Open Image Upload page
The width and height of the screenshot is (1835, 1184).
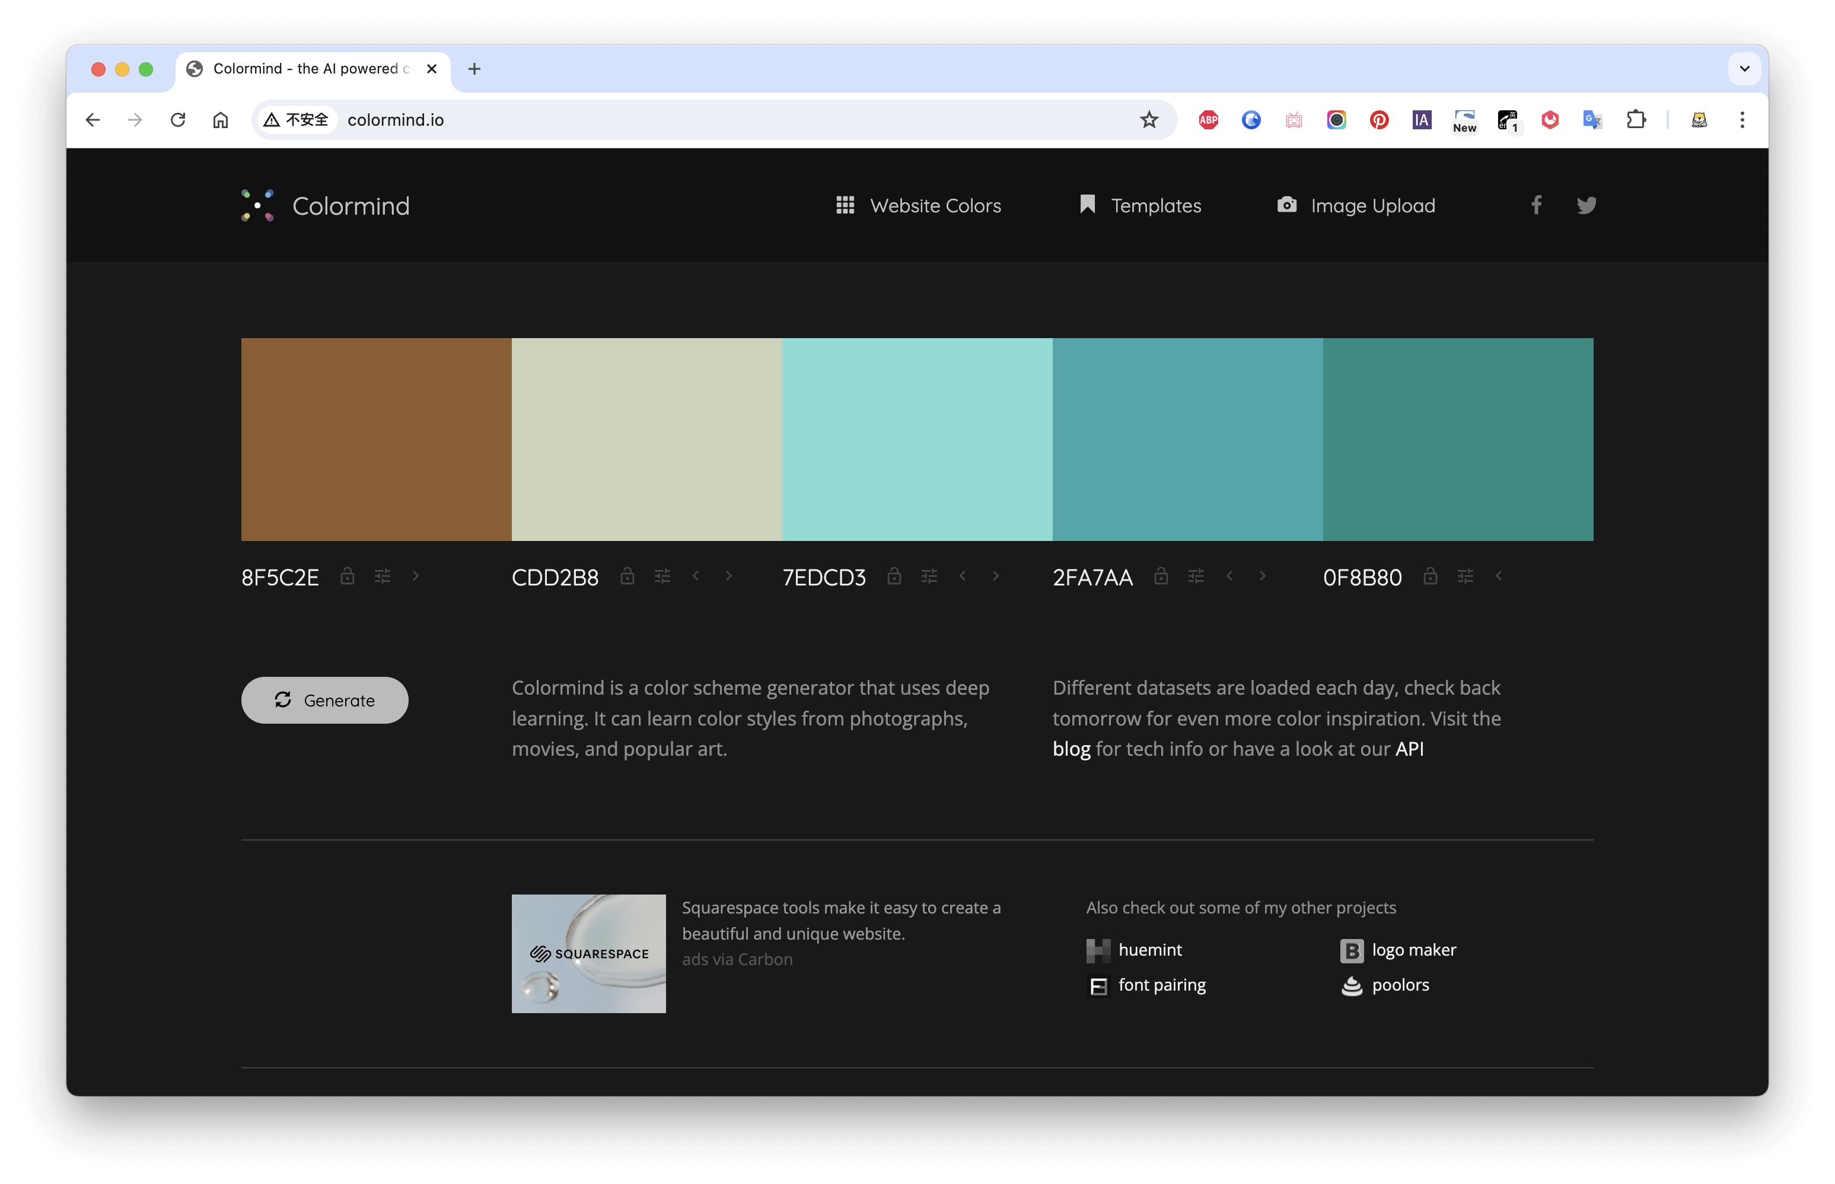(1355, 205)
